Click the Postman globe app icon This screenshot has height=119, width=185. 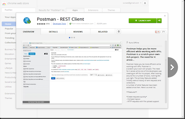[x=27, y=20]
